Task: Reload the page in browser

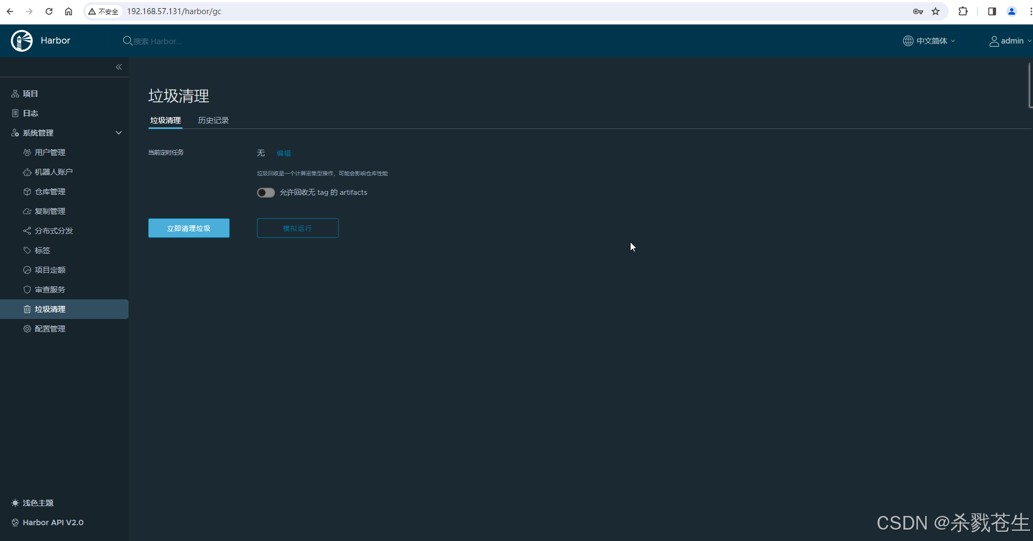Action: coord(49,11)
